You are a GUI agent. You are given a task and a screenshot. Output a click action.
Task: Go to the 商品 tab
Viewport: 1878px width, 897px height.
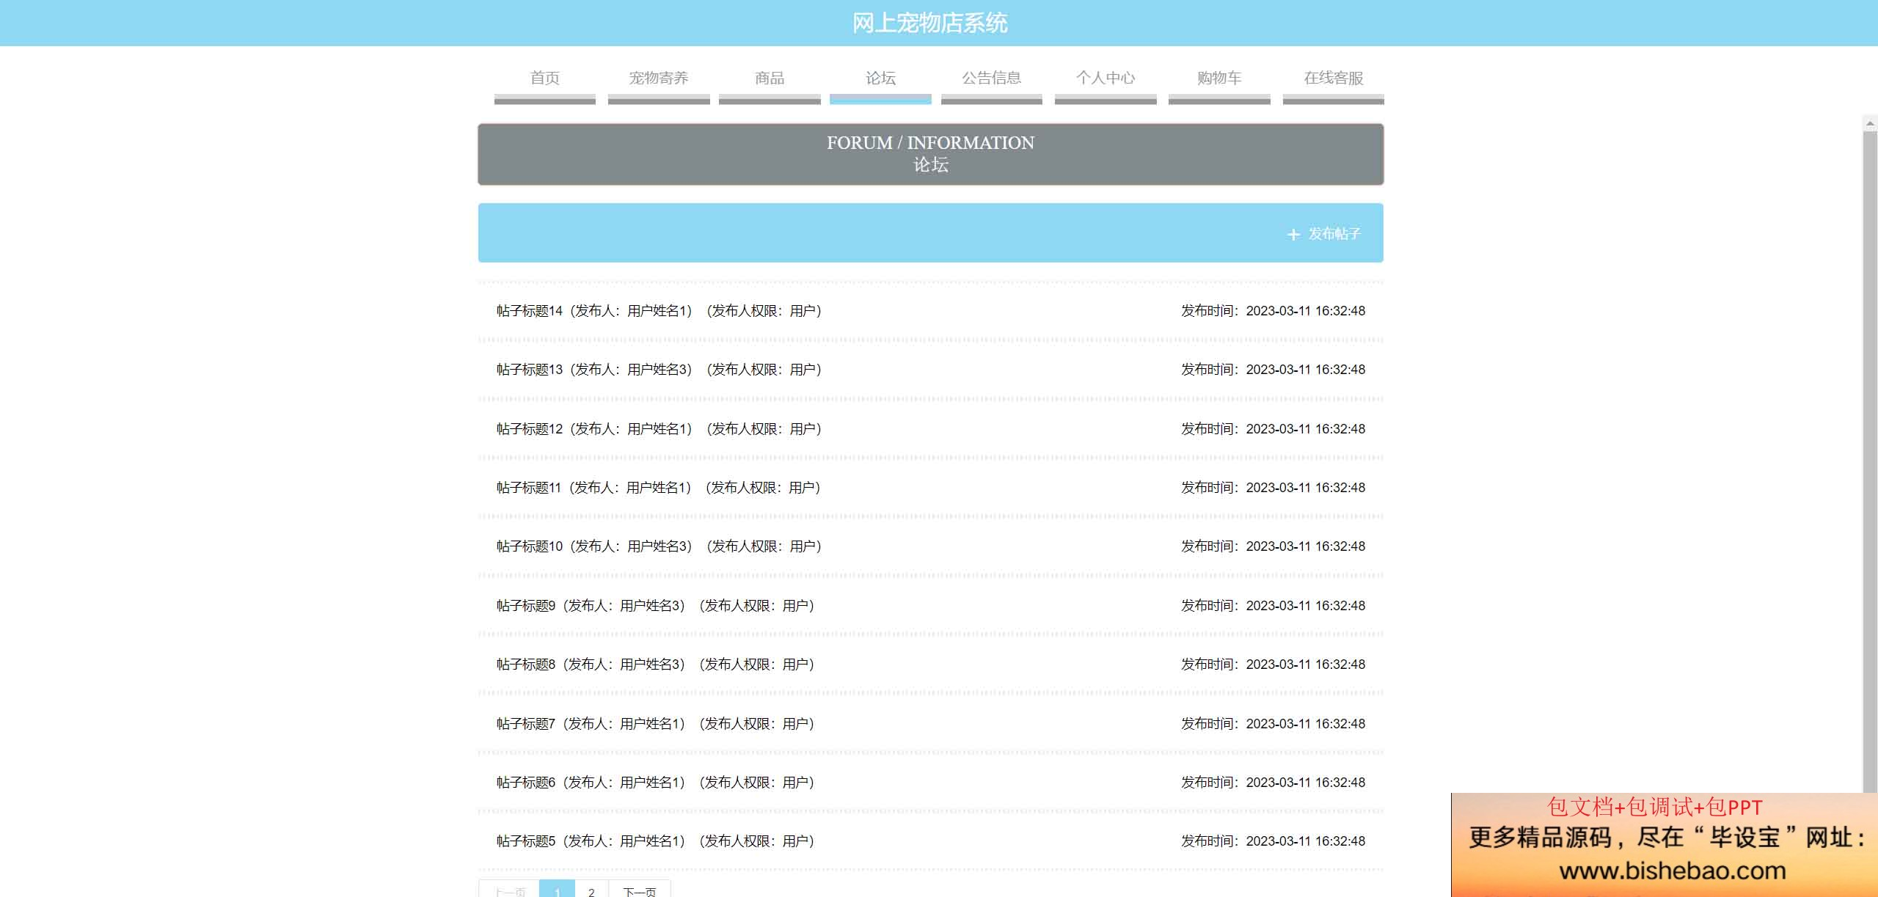770,78
